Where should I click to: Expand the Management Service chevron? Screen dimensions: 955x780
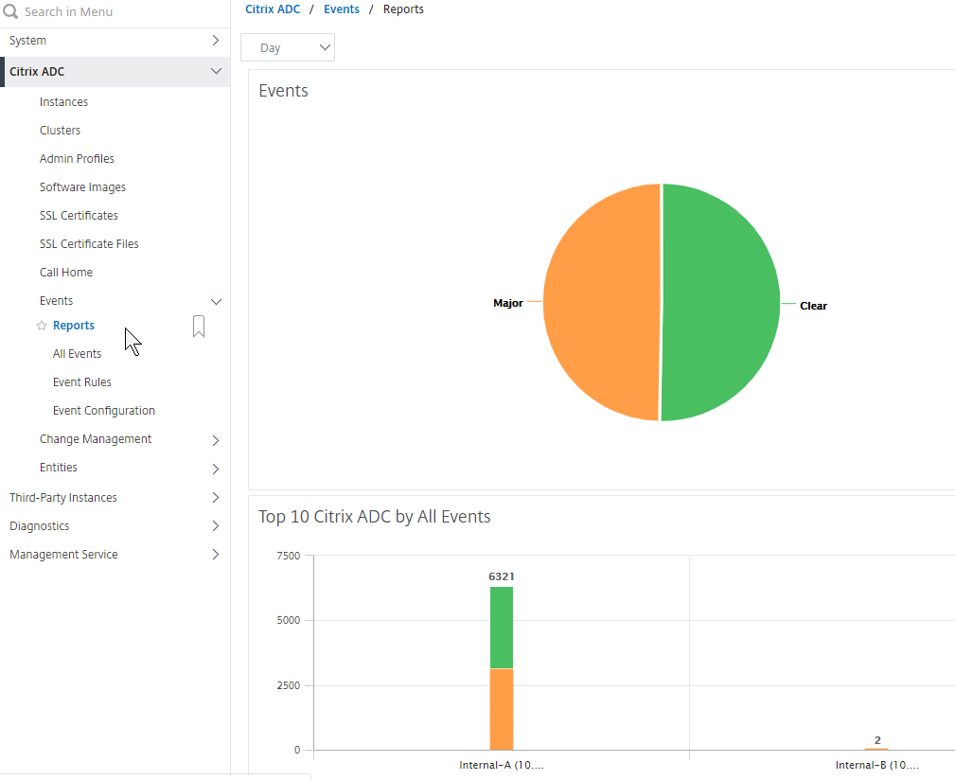click(x=215, y=555)
